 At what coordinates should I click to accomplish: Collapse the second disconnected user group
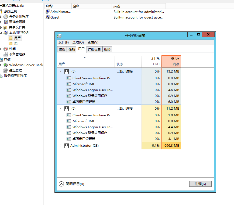tap(60, 109)
